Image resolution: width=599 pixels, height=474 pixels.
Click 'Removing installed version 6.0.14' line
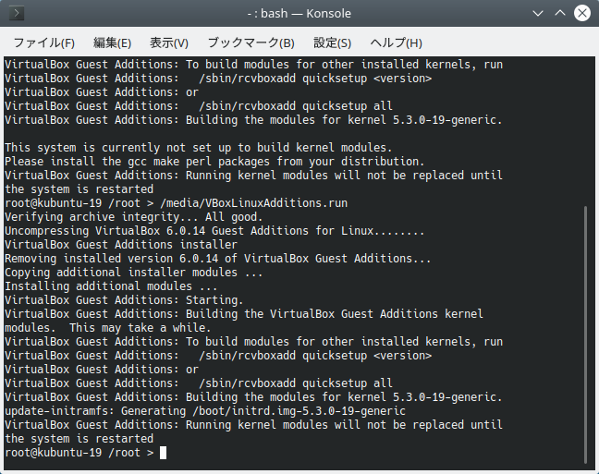click(218, 259)
